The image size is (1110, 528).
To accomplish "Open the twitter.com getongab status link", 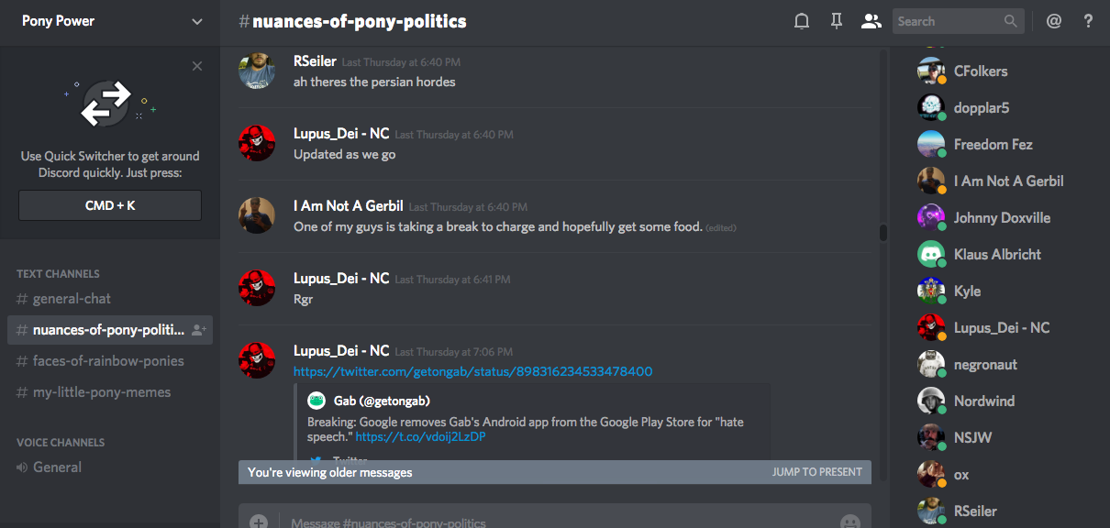I will 472,371.
